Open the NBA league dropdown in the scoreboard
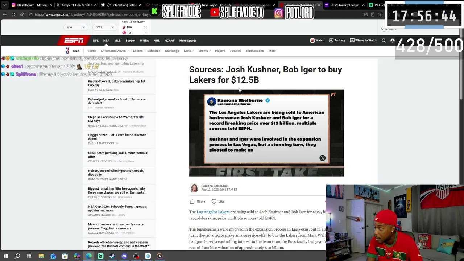Screen dimensions: 464x261 [x=75, y=27]
